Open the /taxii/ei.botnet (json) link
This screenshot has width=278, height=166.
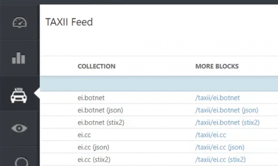[227, 110]
